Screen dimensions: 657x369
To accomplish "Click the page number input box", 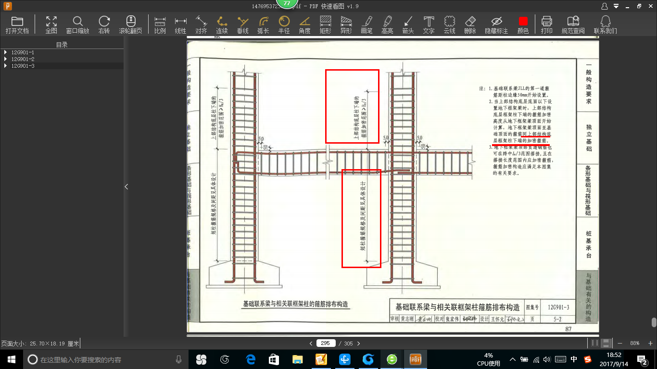I will tap(326, 343).
